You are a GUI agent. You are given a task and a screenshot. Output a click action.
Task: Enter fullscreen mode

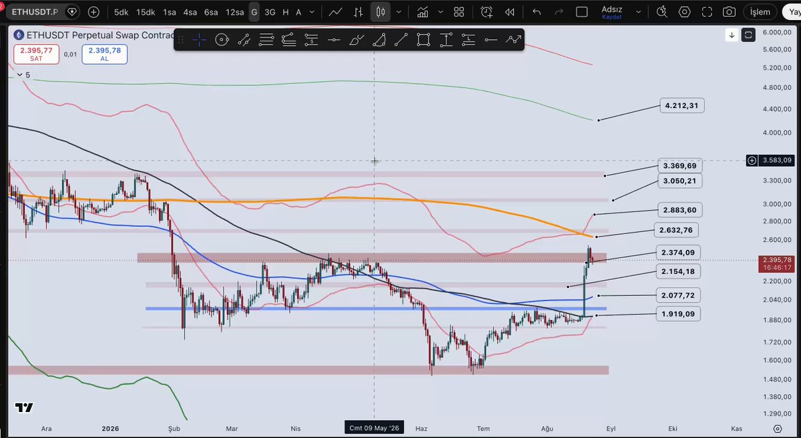point(707,12)
